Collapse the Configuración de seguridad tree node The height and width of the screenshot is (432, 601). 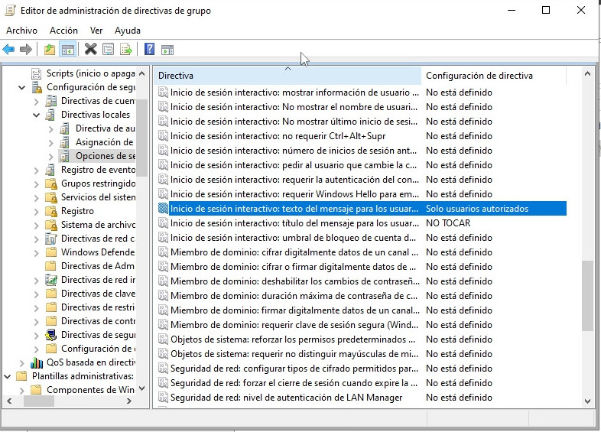[x=22, y=87]
